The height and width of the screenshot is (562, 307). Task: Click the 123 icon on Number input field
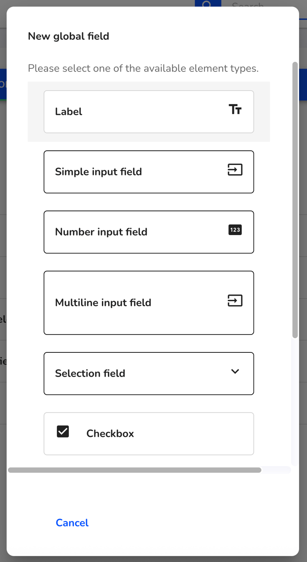235,230
